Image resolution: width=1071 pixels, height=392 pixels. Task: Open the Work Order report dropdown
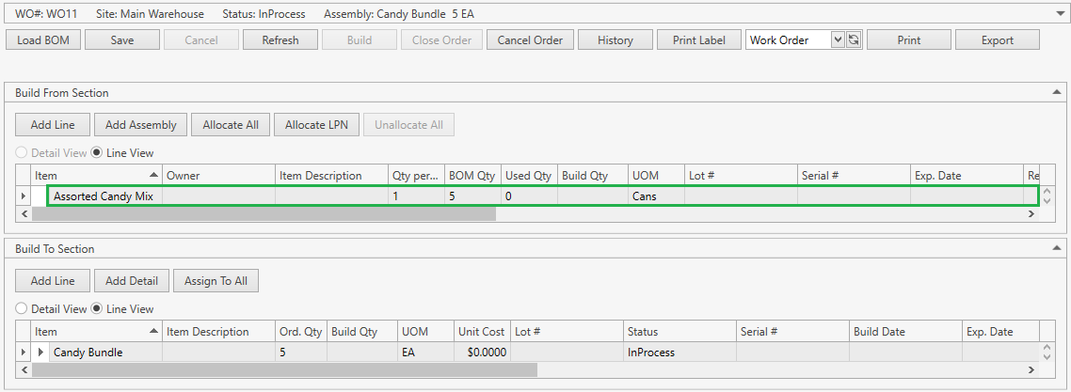click(837, 39)
